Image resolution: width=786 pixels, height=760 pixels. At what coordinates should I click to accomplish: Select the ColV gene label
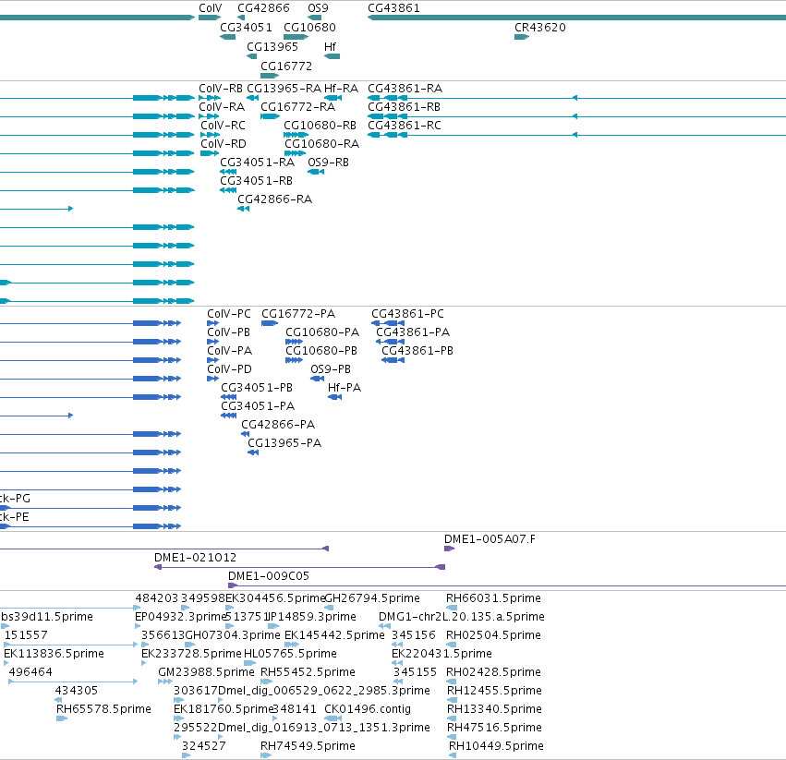pos(210,8)
